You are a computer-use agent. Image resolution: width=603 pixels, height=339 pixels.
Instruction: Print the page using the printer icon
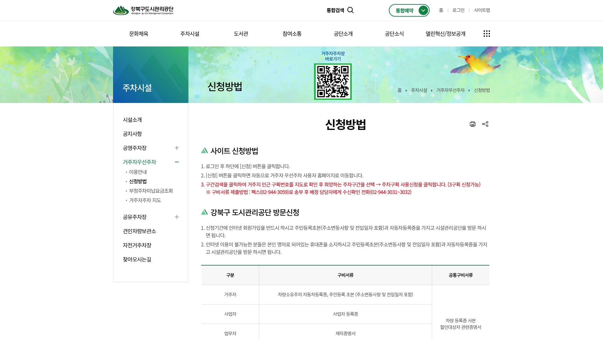473,124
